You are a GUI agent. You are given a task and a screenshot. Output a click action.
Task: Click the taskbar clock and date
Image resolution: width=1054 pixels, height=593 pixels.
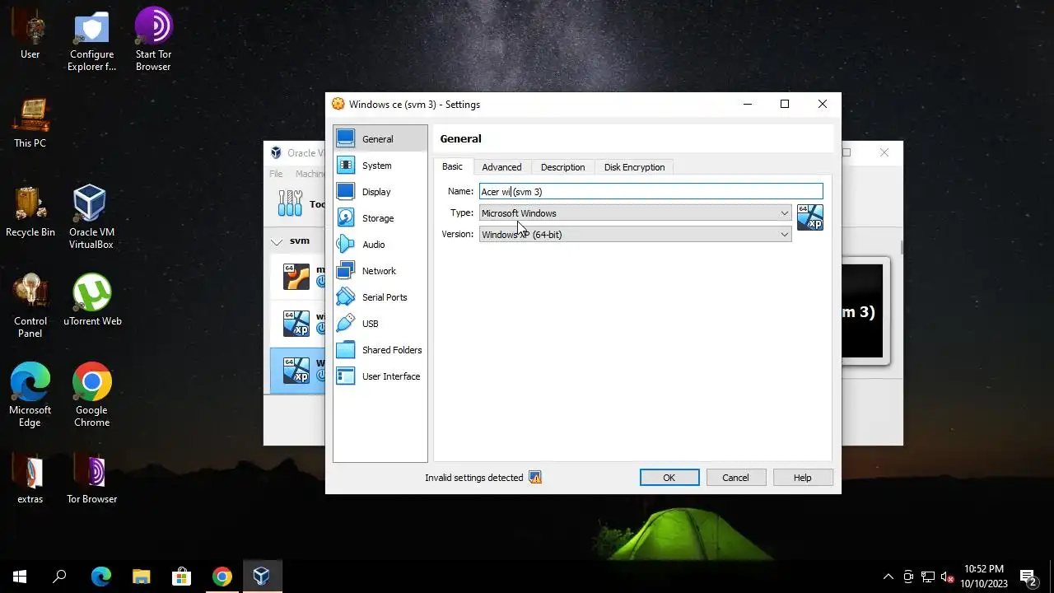click(x=983, y=577)
